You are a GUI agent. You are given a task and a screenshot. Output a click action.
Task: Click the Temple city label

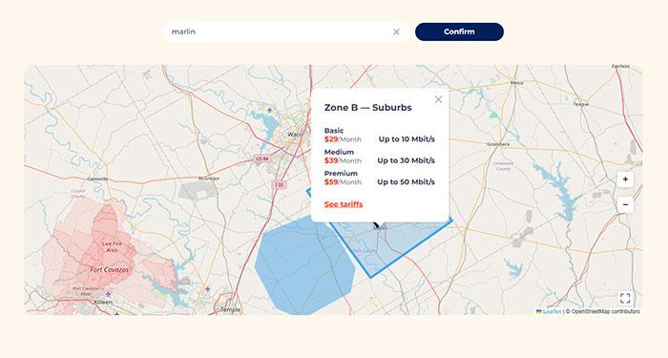pos(231,310)
